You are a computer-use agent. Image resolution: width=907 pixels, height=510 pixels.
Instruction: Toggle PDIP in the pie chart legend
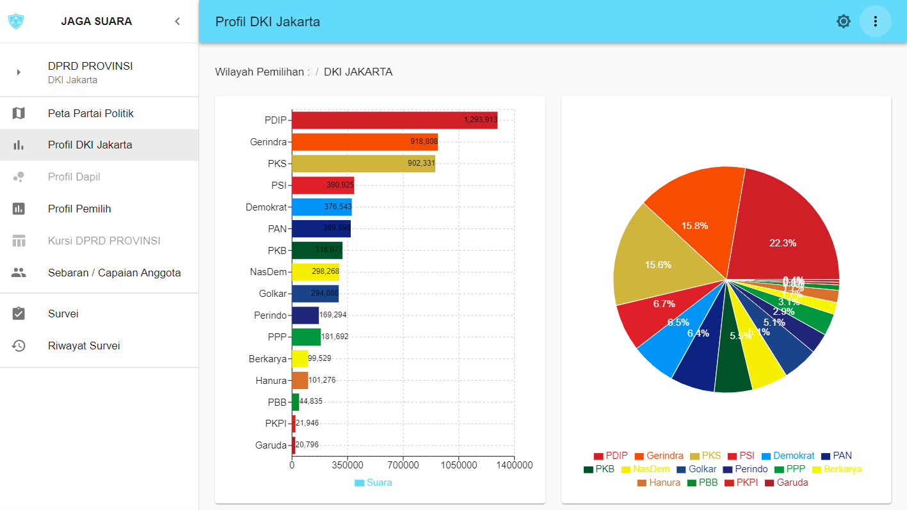611,456
